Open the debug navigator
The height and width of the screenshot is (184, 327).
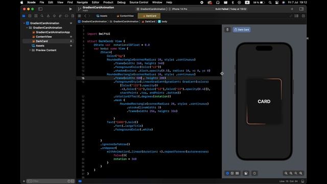pyautogui.click(x=60, y=16)
